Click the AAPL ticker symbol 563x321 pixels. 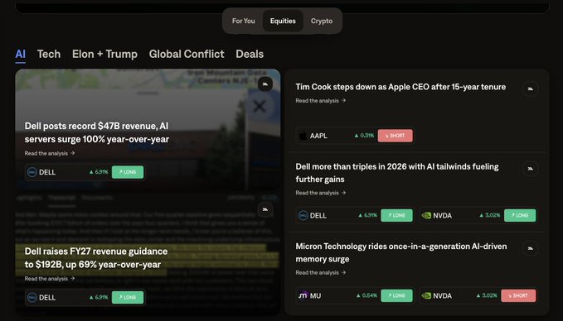(x=318, y=136)
